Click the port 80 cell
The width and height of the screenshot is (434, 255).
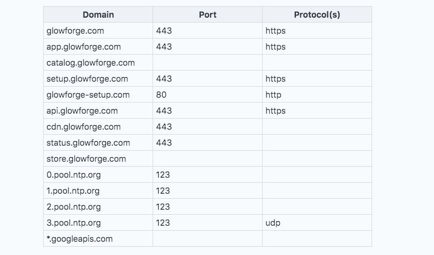coord(161,95)
